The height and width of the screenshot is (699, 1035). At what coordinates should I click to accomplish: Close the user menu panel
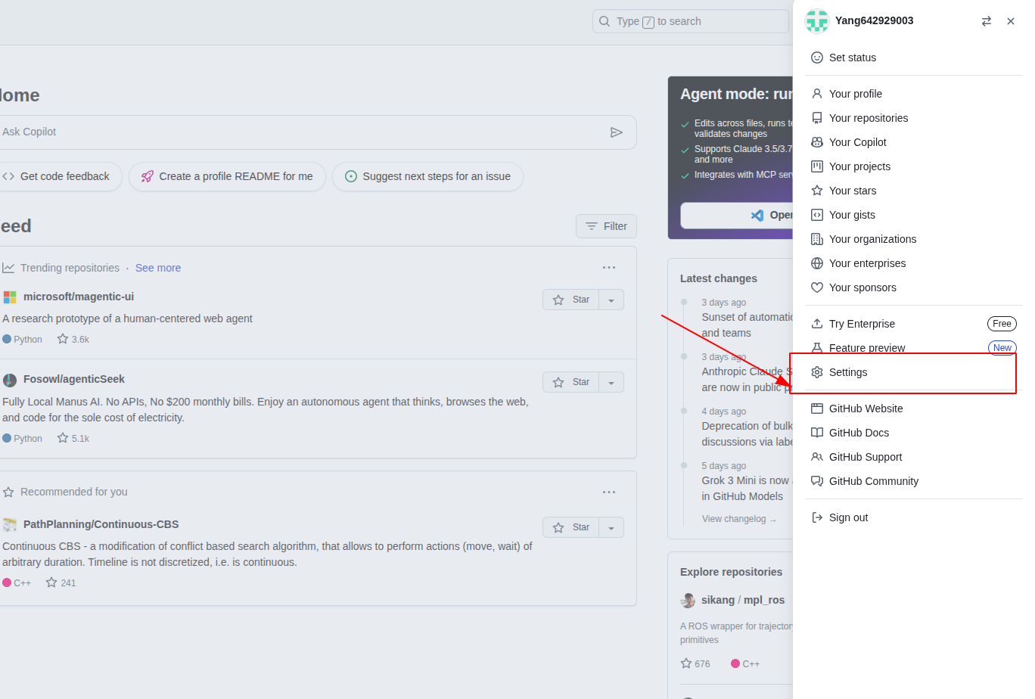click(x=1011, y=21)
